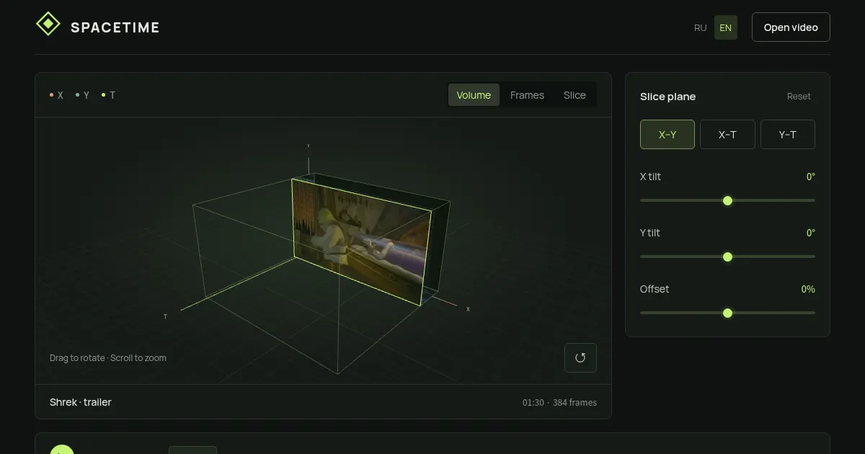
Task: Click the Y tilt value 0°
Action: pos(811,233)
